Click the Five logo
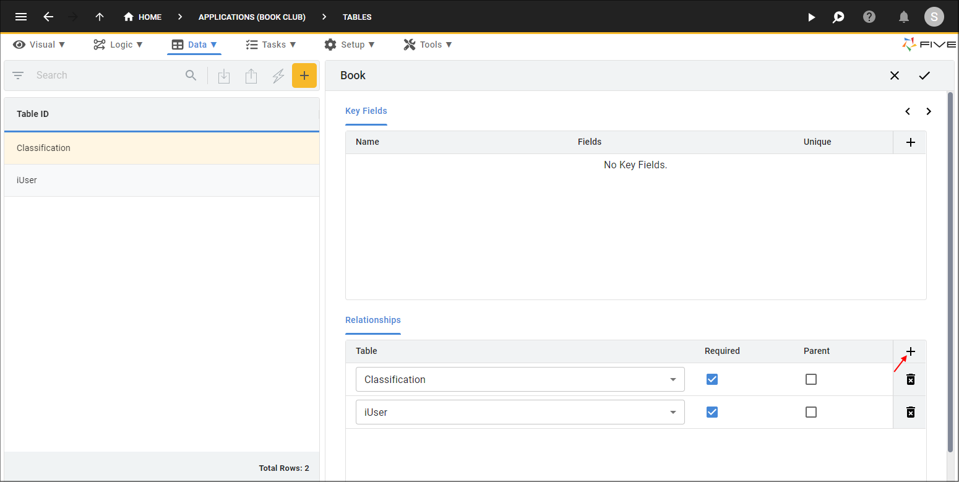Screen dimensions: 959x482 (929, 45)
